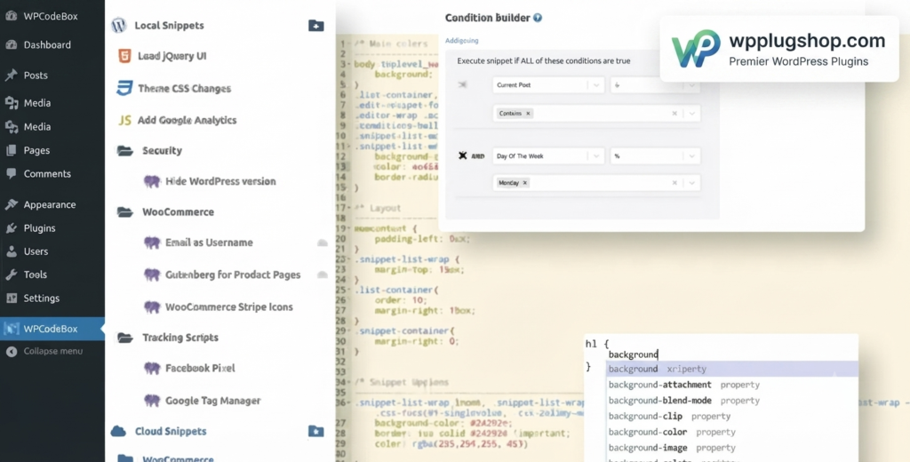
Task: Click the PHP elephant icon of Facebook Pixel
Action: tap(151, 368)
